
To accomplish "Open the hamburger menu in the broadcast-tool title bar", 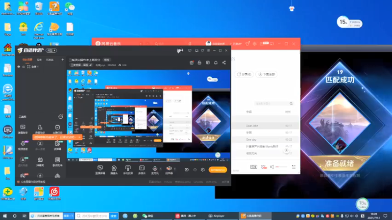I will pos(208,50).
